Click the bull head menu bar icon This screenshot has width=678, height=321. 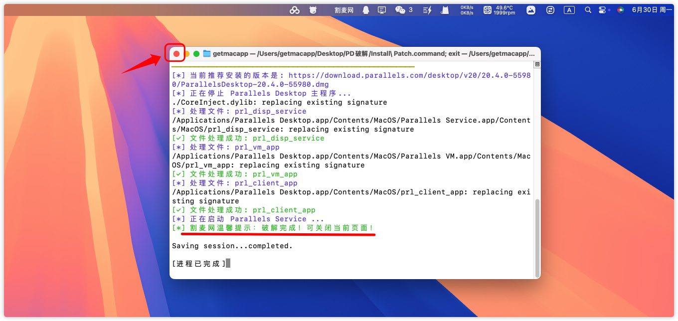pos(313,10)
